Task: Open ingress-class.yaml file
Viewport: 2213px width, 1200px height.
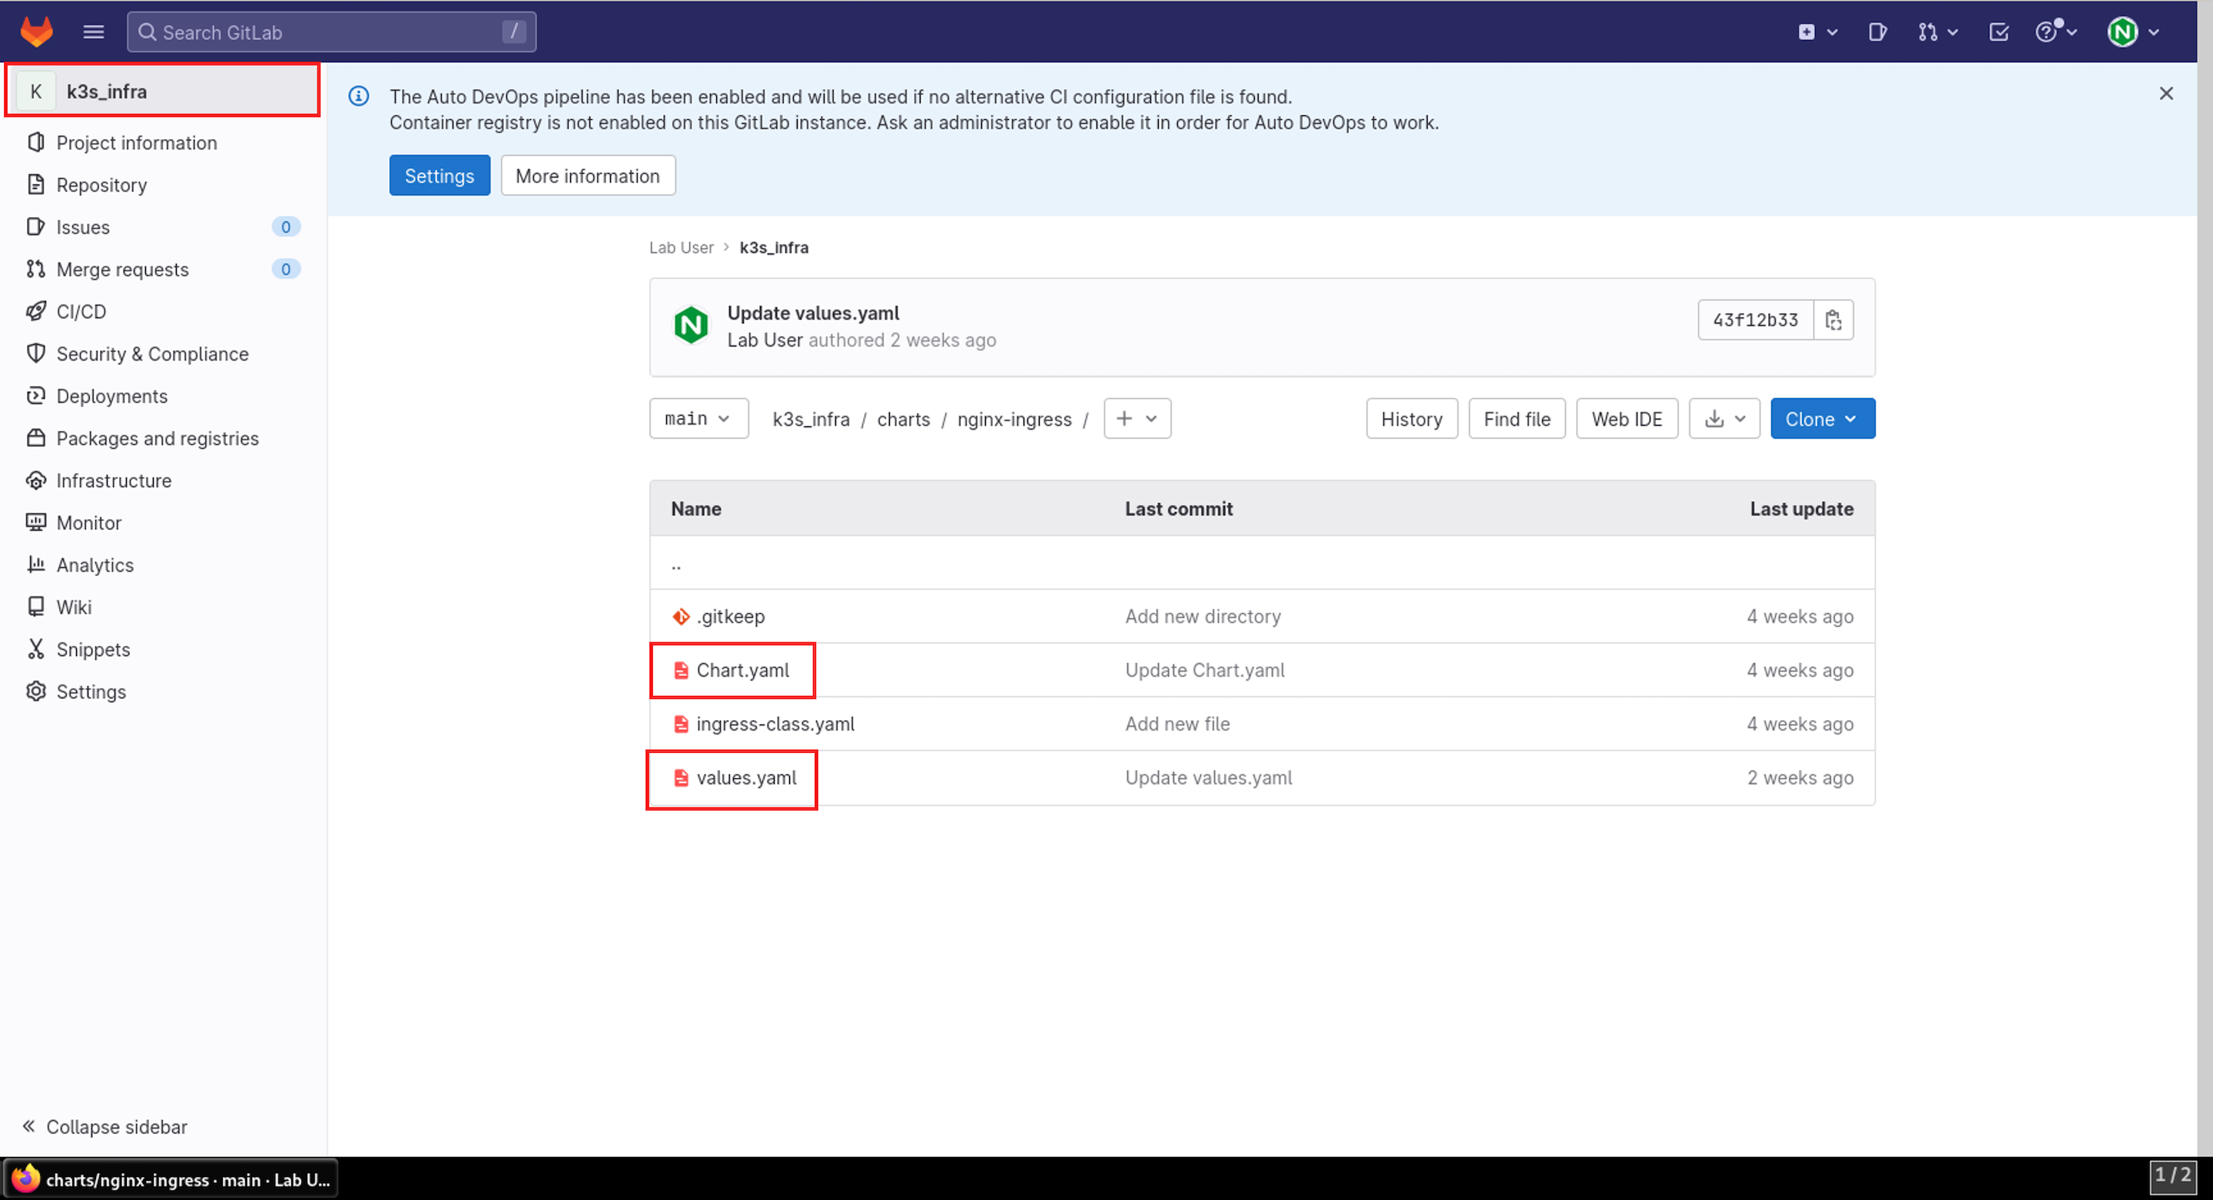Action: 775,724
